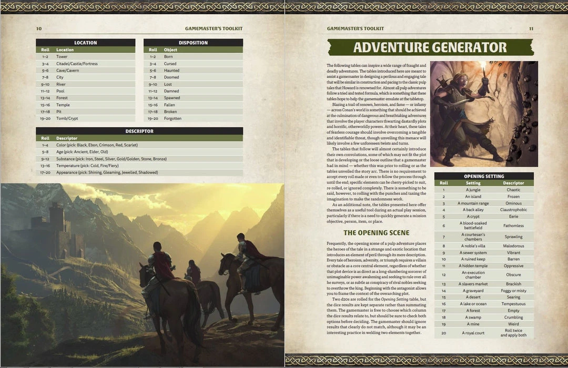The height and width of the screenshot is (368, 568).
Task: Click the cave warrior illustration
Action: [483, 114]
